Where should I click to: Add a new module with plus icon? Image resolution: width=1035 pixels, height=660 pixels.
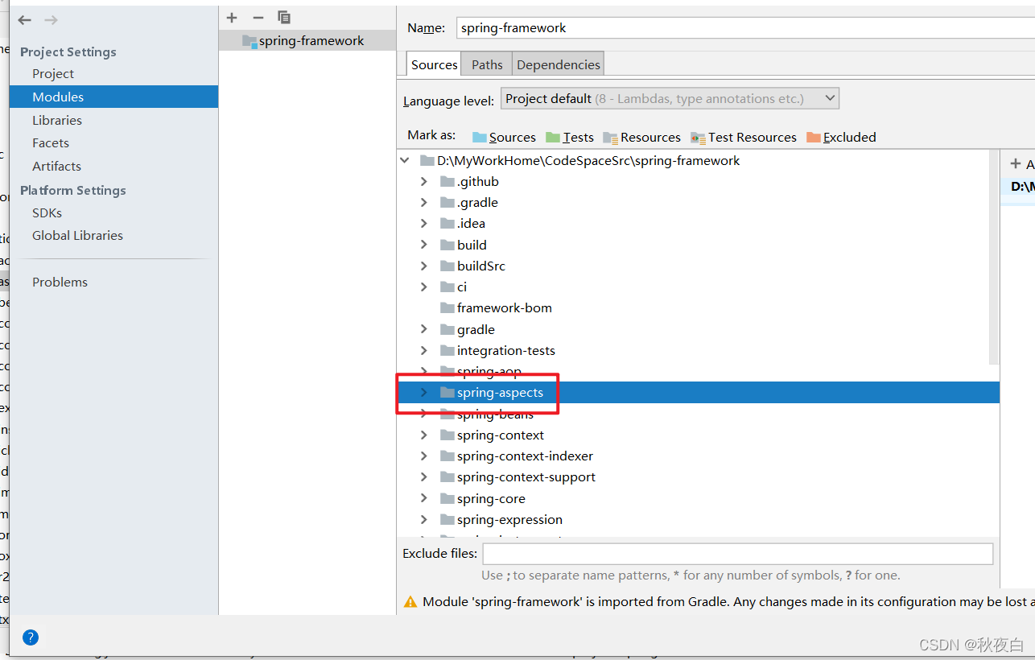point(232,18)
